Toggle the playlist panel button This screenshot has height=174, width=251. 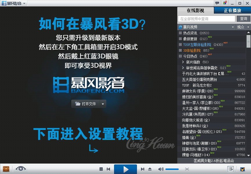230,169
